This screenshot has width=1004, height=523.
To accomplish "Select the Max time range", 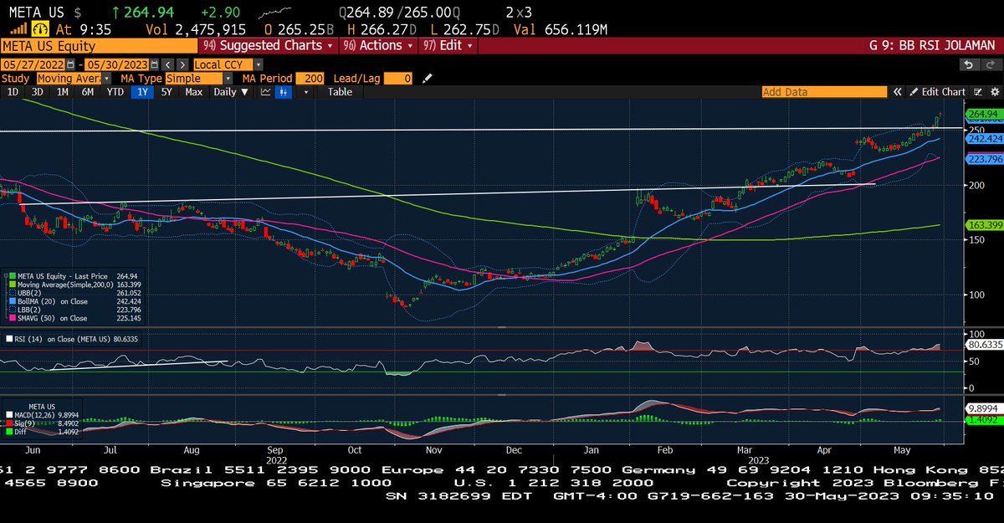I will click(x=193, y=92).
